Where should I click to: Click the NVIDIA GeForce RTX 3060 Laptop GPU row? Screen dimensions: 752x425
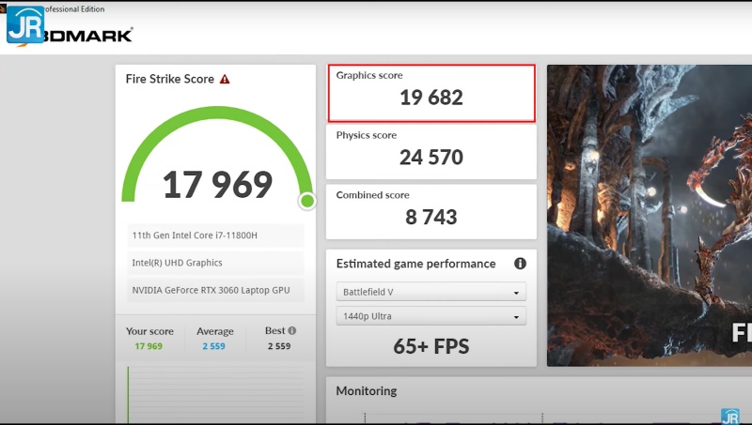(215, 290)
